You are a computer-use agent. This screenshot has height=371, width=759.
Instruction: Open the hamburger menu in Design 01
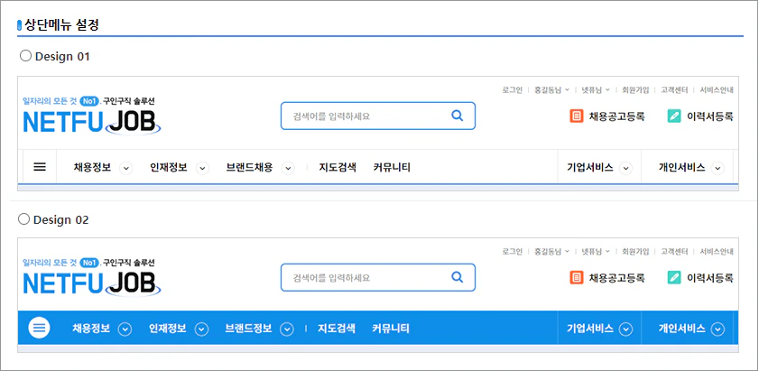pyautogui.click(x=40, y=167)
